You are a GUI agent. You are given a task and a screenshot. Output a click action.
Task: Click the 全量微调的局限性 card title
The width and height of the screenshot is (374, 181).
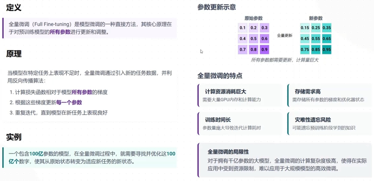pos(228,151)
